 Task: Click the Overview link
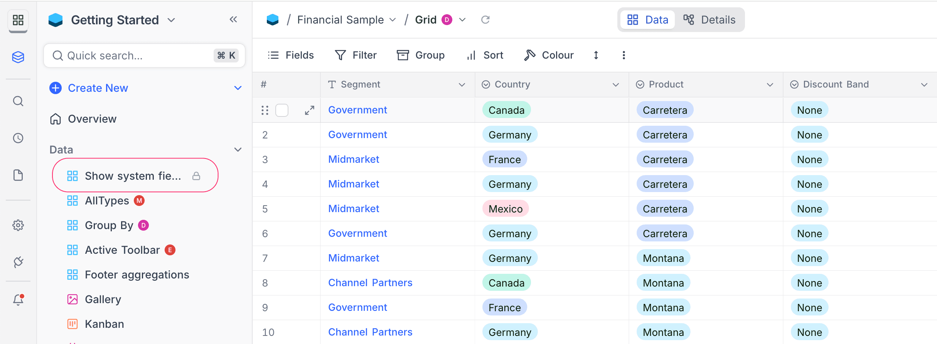92,119
